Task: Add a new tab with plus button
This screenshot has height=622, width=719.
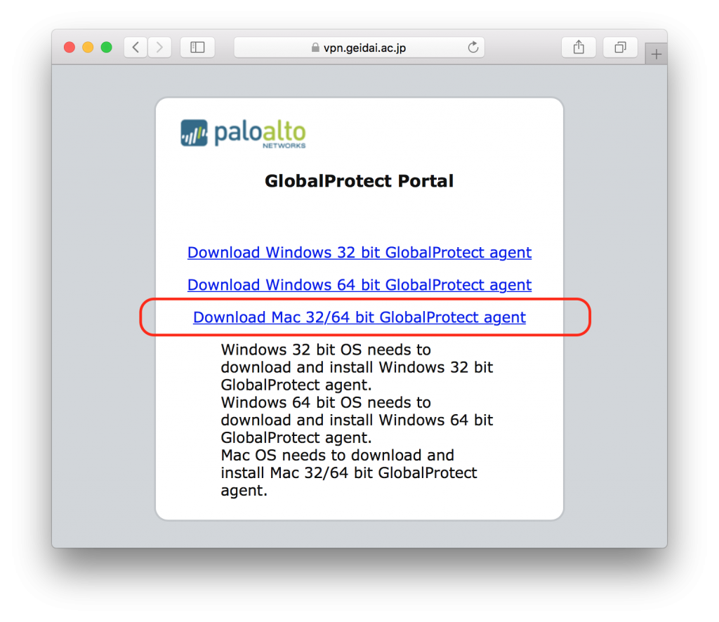Action: coord(657,54)
